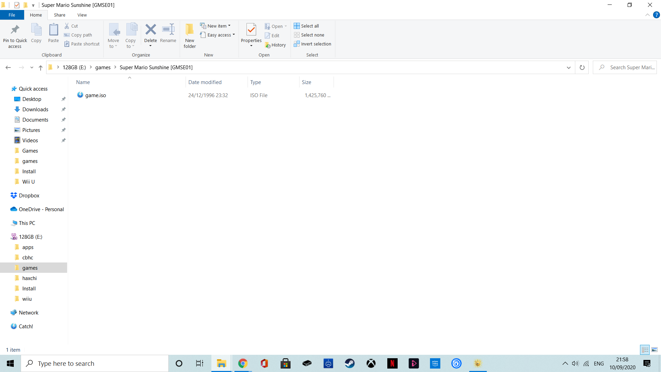Open Downloads in Quick access
The width and height of the screenshot is (661, 372).
[x=35, y=109]
